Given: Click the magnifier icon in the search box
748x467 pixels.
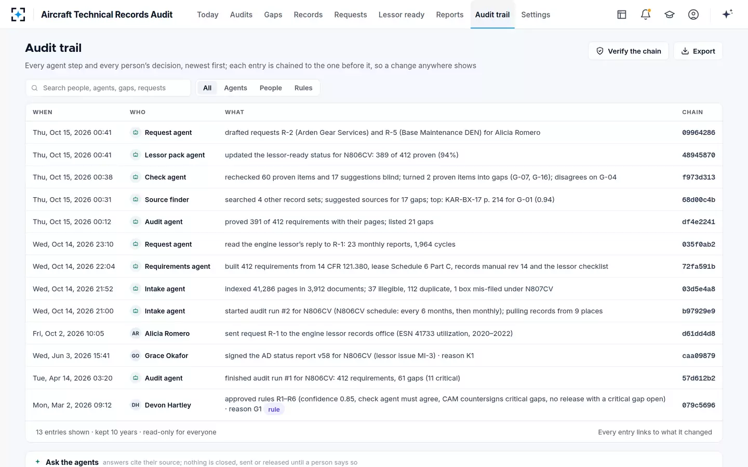Looking at the screenshot, I should coord(35,88).
